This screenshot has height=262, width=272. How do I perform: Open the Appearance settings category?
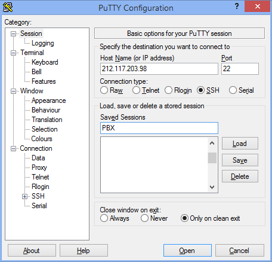tap(49, 100)
